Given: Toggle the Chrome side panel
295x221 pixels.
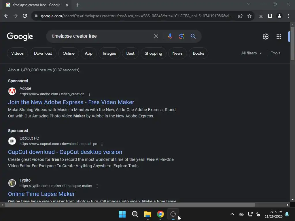Looking at the screenshot, I should tap(270, 16).
